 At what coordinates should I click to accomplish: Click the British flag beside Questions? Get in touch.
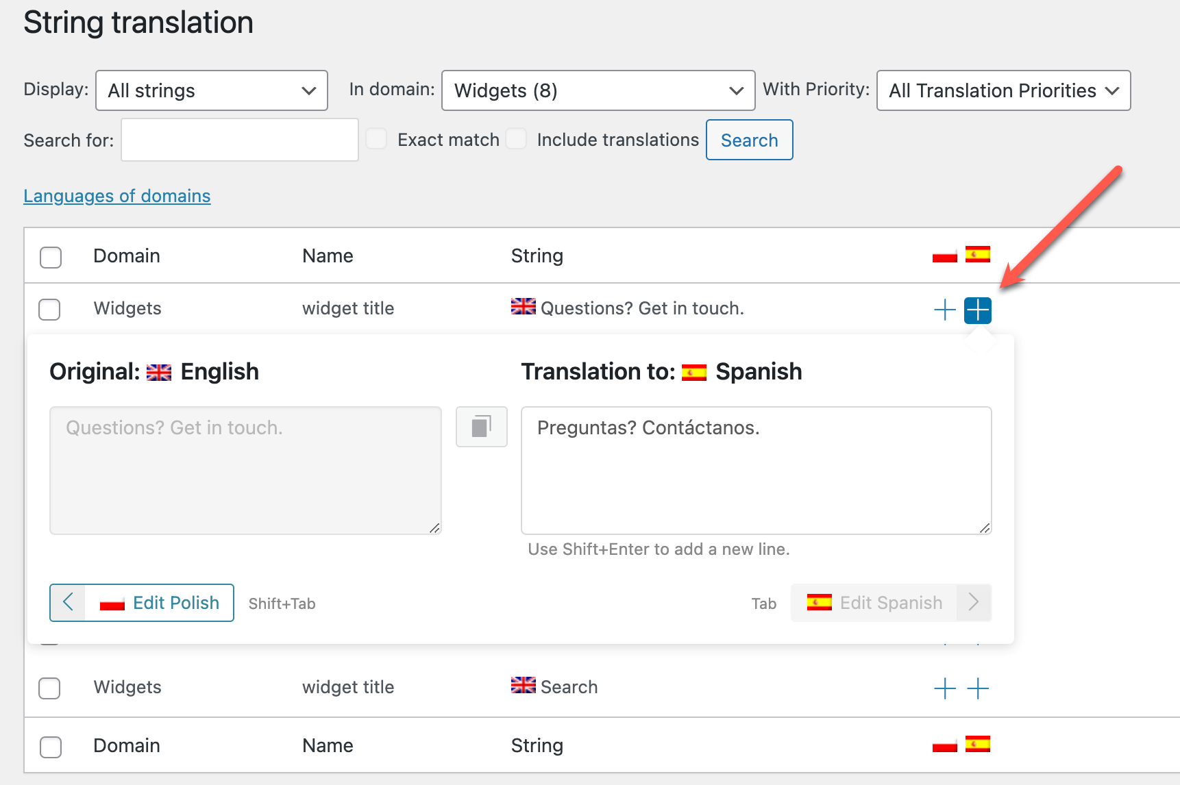(x=522, y=307)
